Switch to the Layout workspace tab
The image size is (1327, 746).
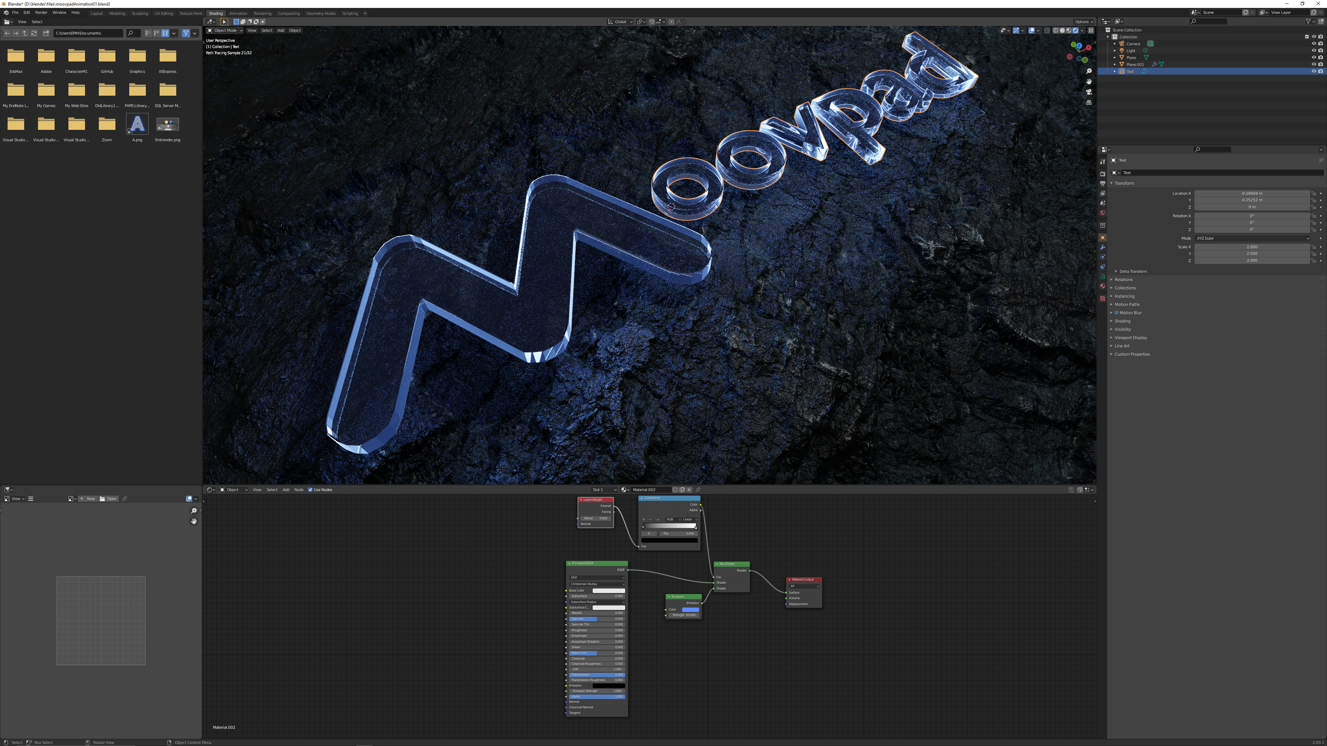[x=96, y=13]
